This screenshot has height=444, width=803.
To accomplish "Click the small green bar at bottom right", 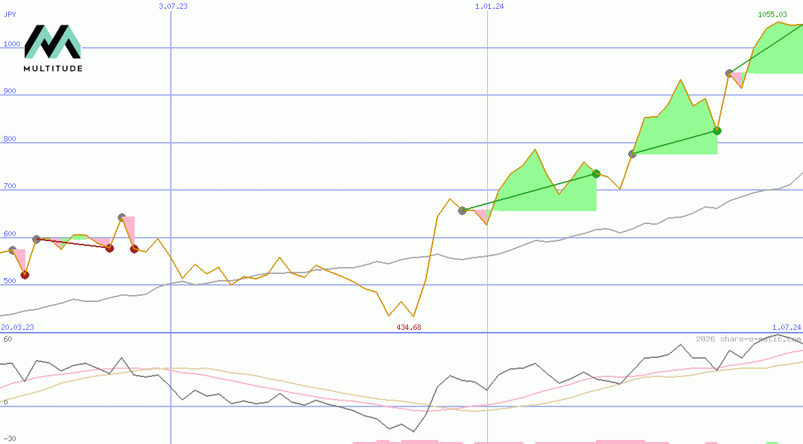I will 772,442.
